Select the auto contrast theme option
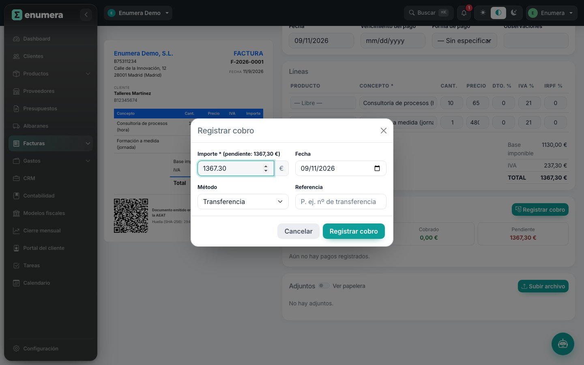584x365 pixels. (x=498, y=13)
